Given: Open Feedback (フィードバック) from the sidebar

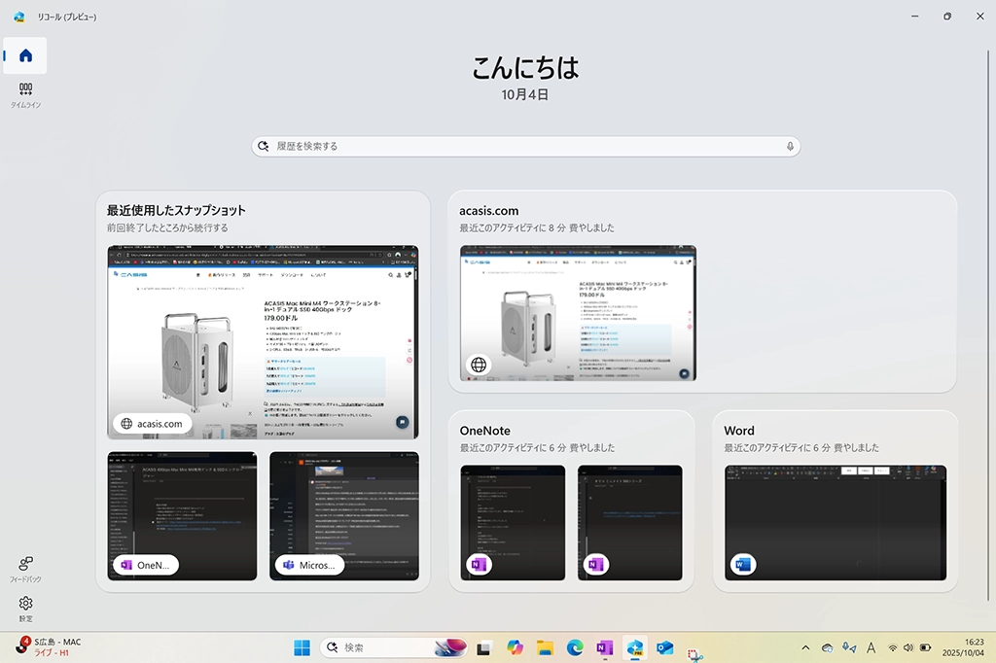Looking at the screenshot, I should pos(25,569).
